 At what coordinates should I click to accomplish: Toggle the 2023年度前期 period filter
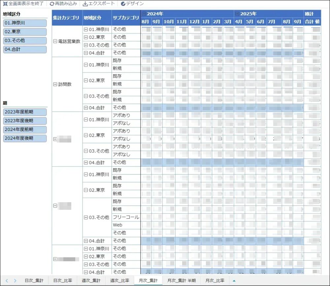(25, 112)
